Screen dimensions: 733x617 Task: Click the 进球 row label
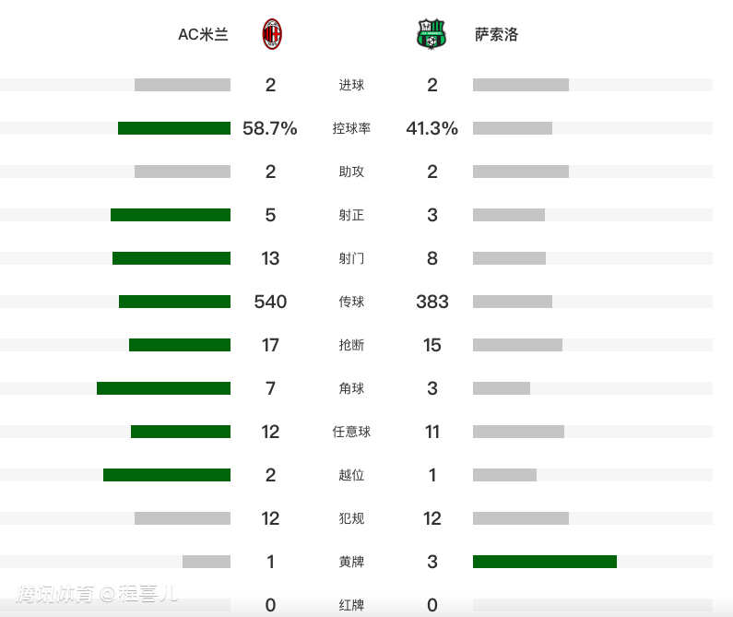click(x=351, y=85)
